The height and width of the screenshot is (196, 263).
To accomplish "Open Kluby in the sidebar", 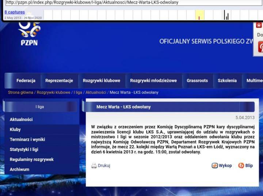I will click(x=15, y=129).
